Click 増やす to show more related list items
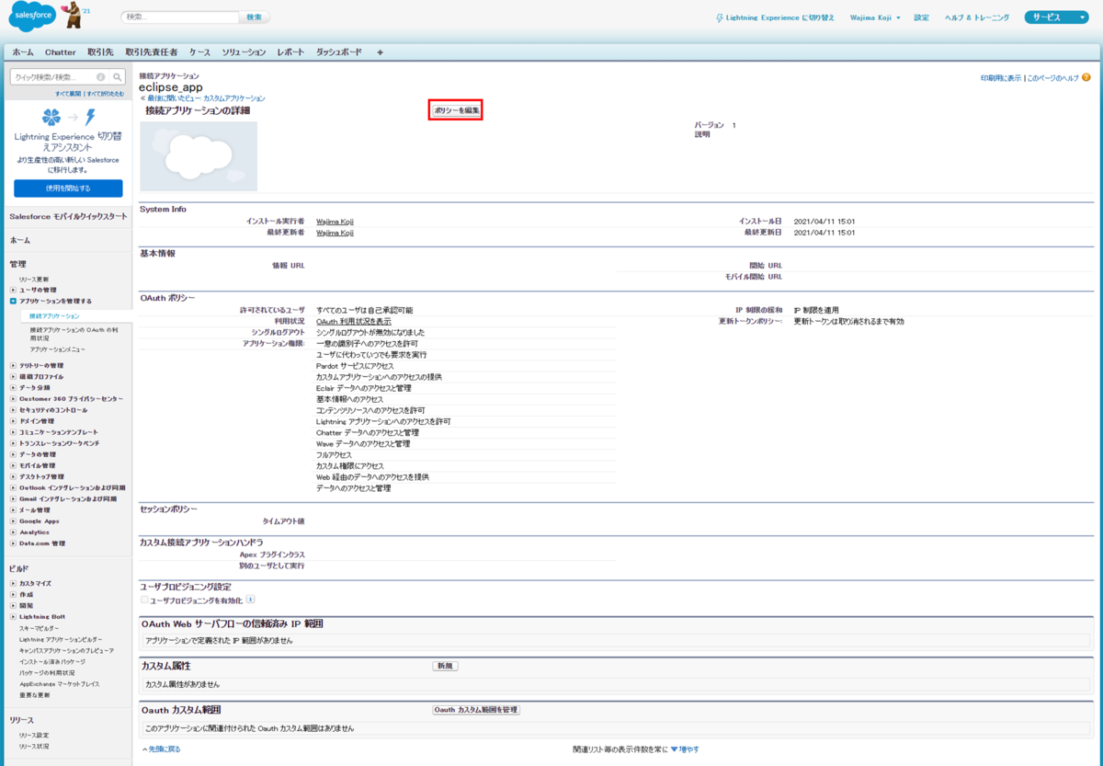The image size is (1103, 766). coord(685,749)
